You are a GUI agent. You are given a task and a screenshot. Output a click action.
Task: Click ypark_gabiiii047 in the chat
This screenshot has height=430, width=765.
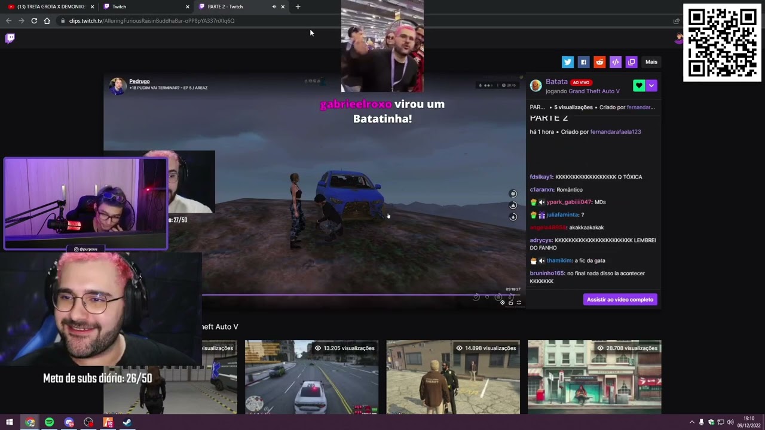pos(568,202)
